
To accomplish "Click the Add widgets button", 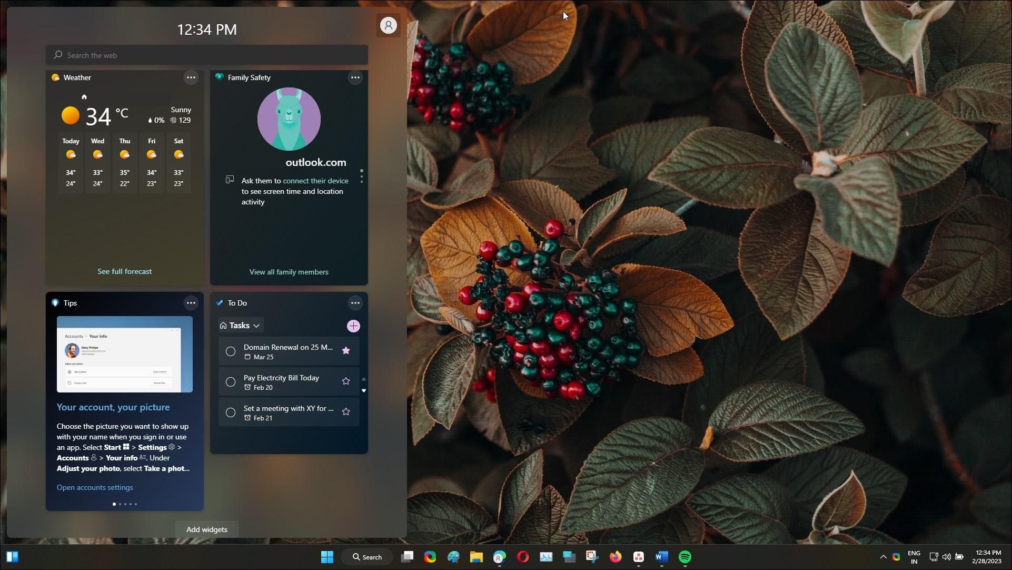I will [206, 529].
